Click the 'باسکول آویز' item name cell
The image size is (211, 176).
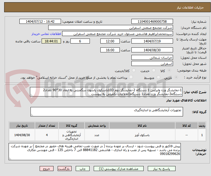coord(142,135)
